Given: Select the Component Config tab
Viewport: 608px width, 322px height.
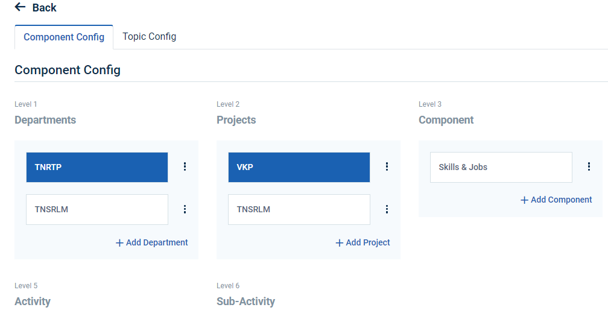Looking at the screenshot, I should [x=64, y=37].
